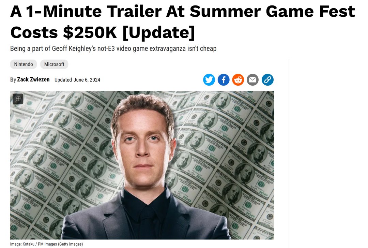Screen dimensions: 368x248
Task: Copy the article link with chain icon
Action: click(267, 80)
